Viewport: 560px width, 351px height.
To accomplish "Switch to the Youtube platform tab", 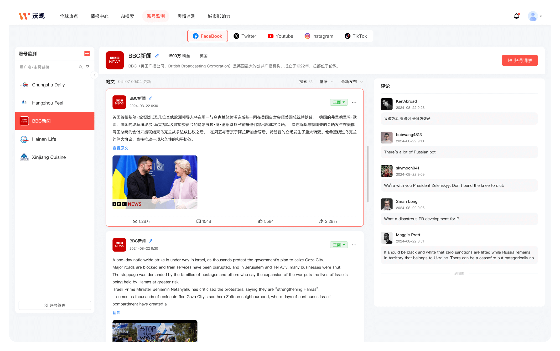I will click(x=281, y=36).
